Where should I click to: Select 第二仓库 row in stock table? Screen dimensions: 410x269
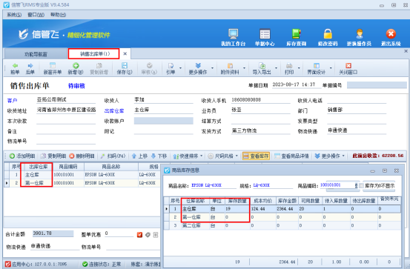pos(282,225)
